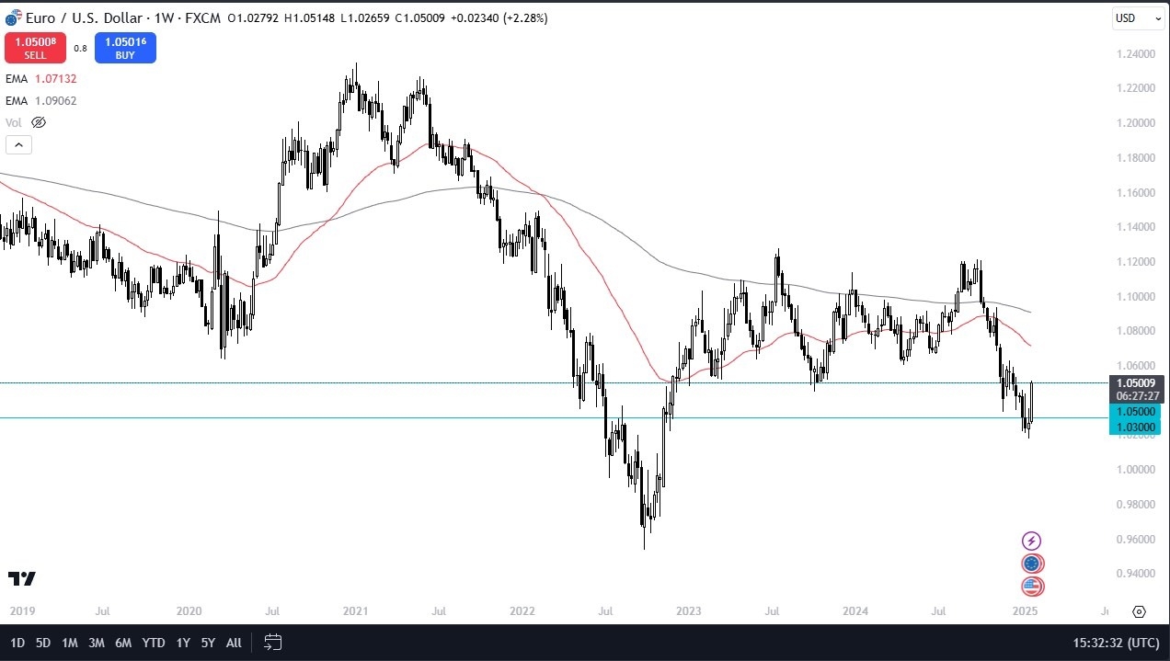Switch to the 1D range
Image resolution: width=1170 pixels, height=661 pixels.
15,643
